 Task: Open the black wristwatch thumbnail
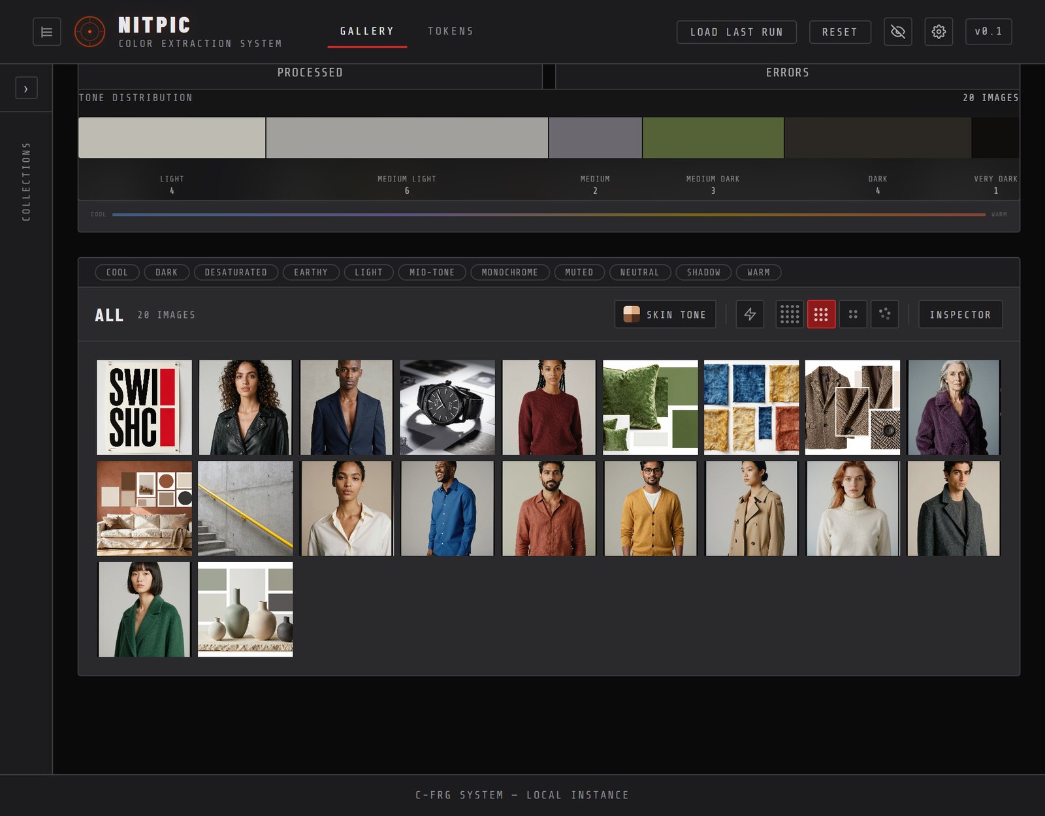click(x=447, y=407)
